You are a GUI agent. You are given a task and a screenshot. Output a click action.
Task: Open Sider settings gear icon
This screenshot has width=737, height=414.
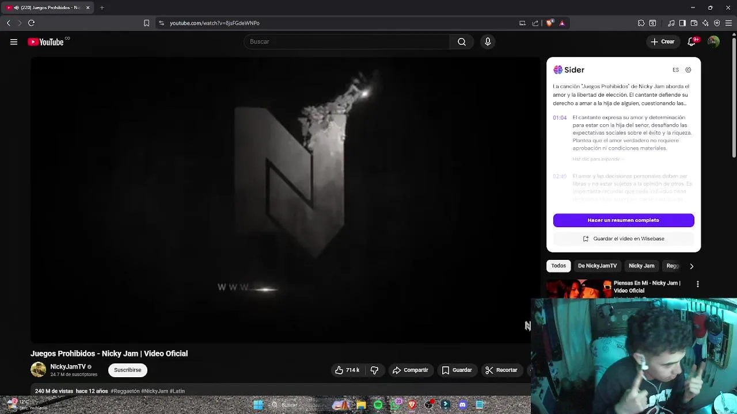[688, 70]
